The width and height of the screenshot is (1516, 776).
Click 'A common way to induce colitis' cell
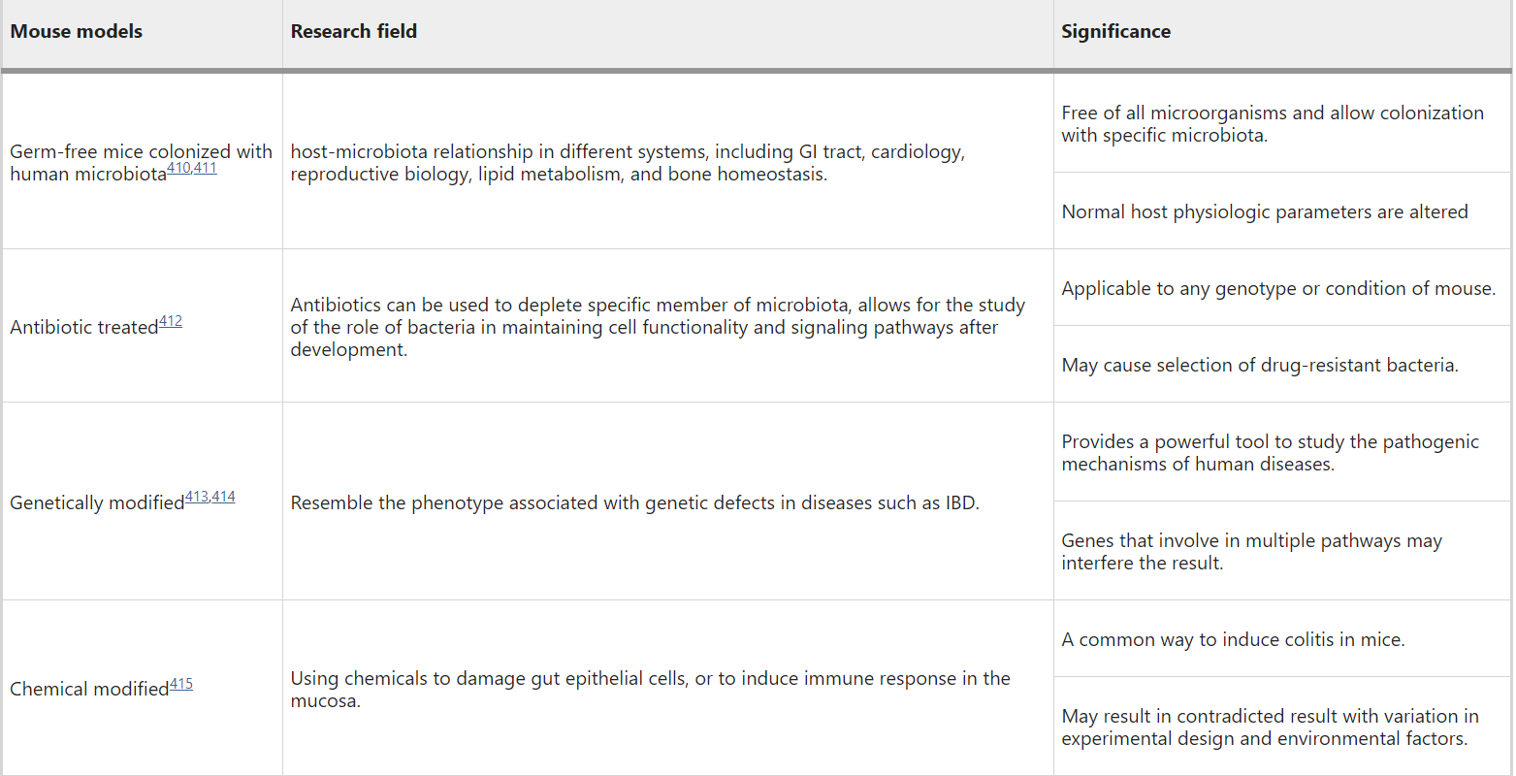pos(1233,640)
